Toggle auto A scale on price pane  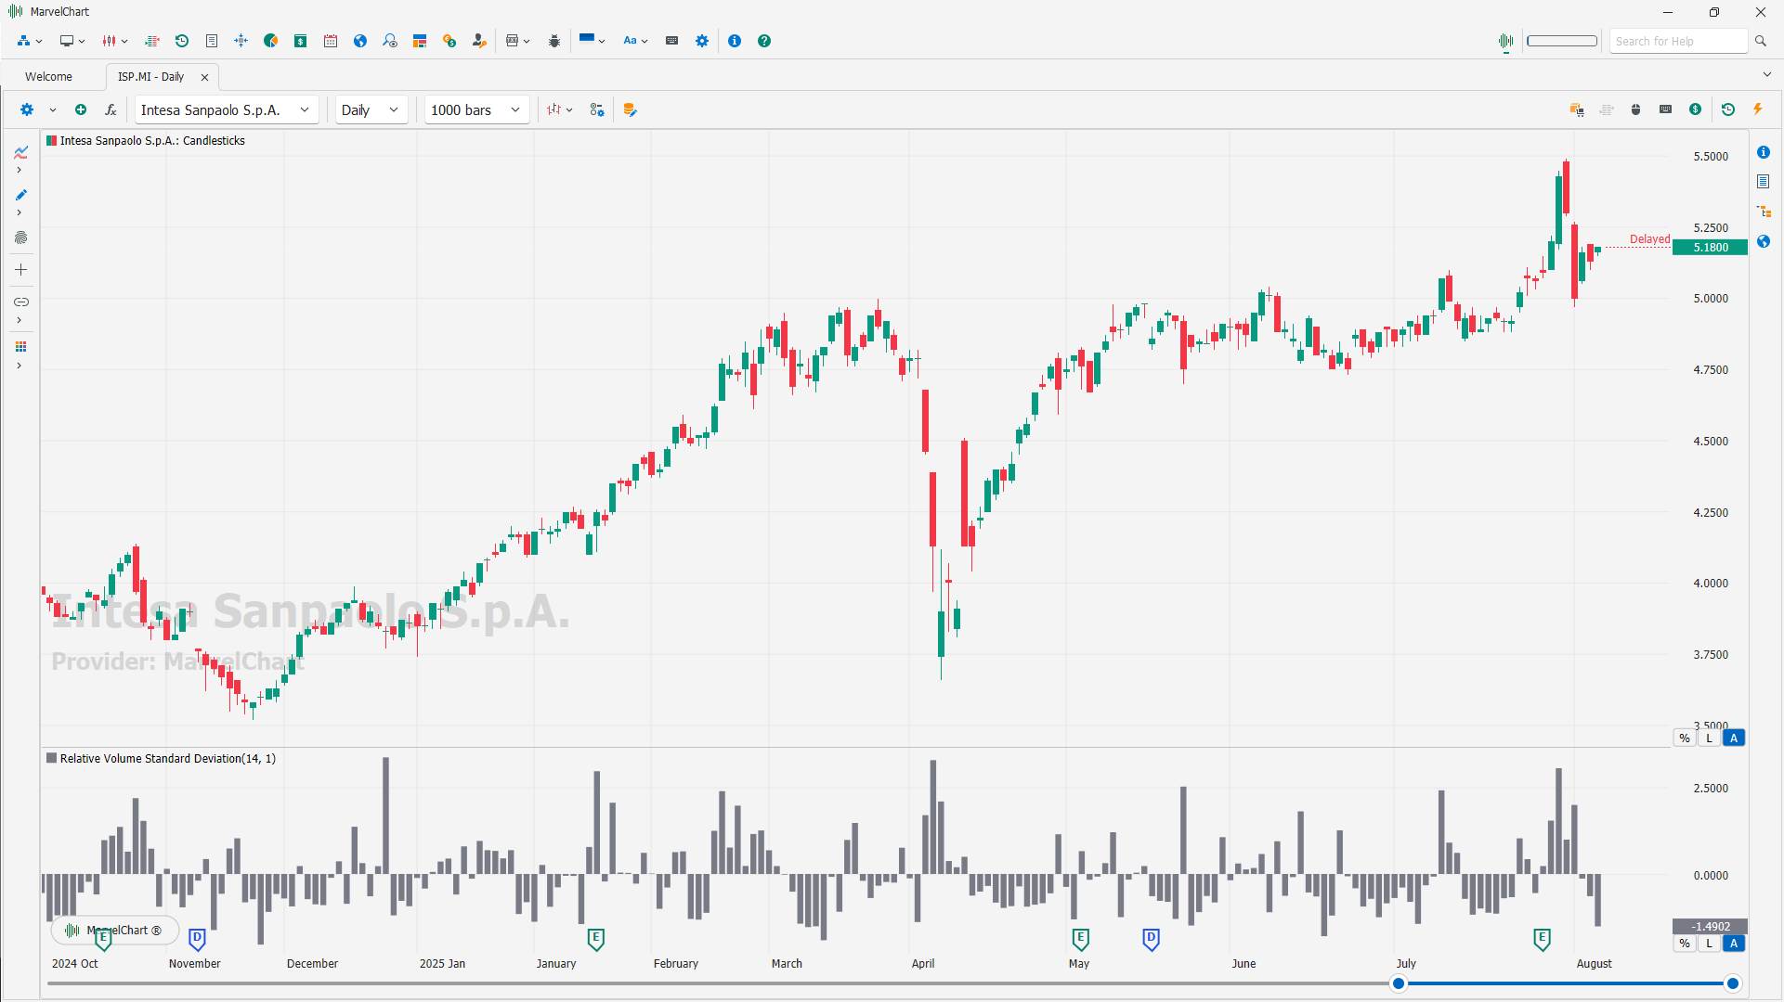[1734, 739]
